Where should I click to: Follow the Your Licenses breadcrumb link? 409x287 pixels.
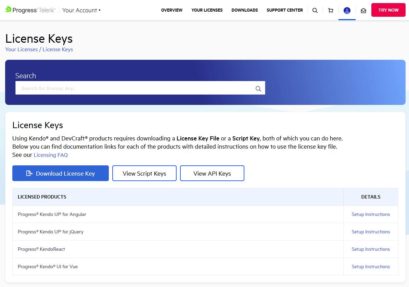point(21,50)
